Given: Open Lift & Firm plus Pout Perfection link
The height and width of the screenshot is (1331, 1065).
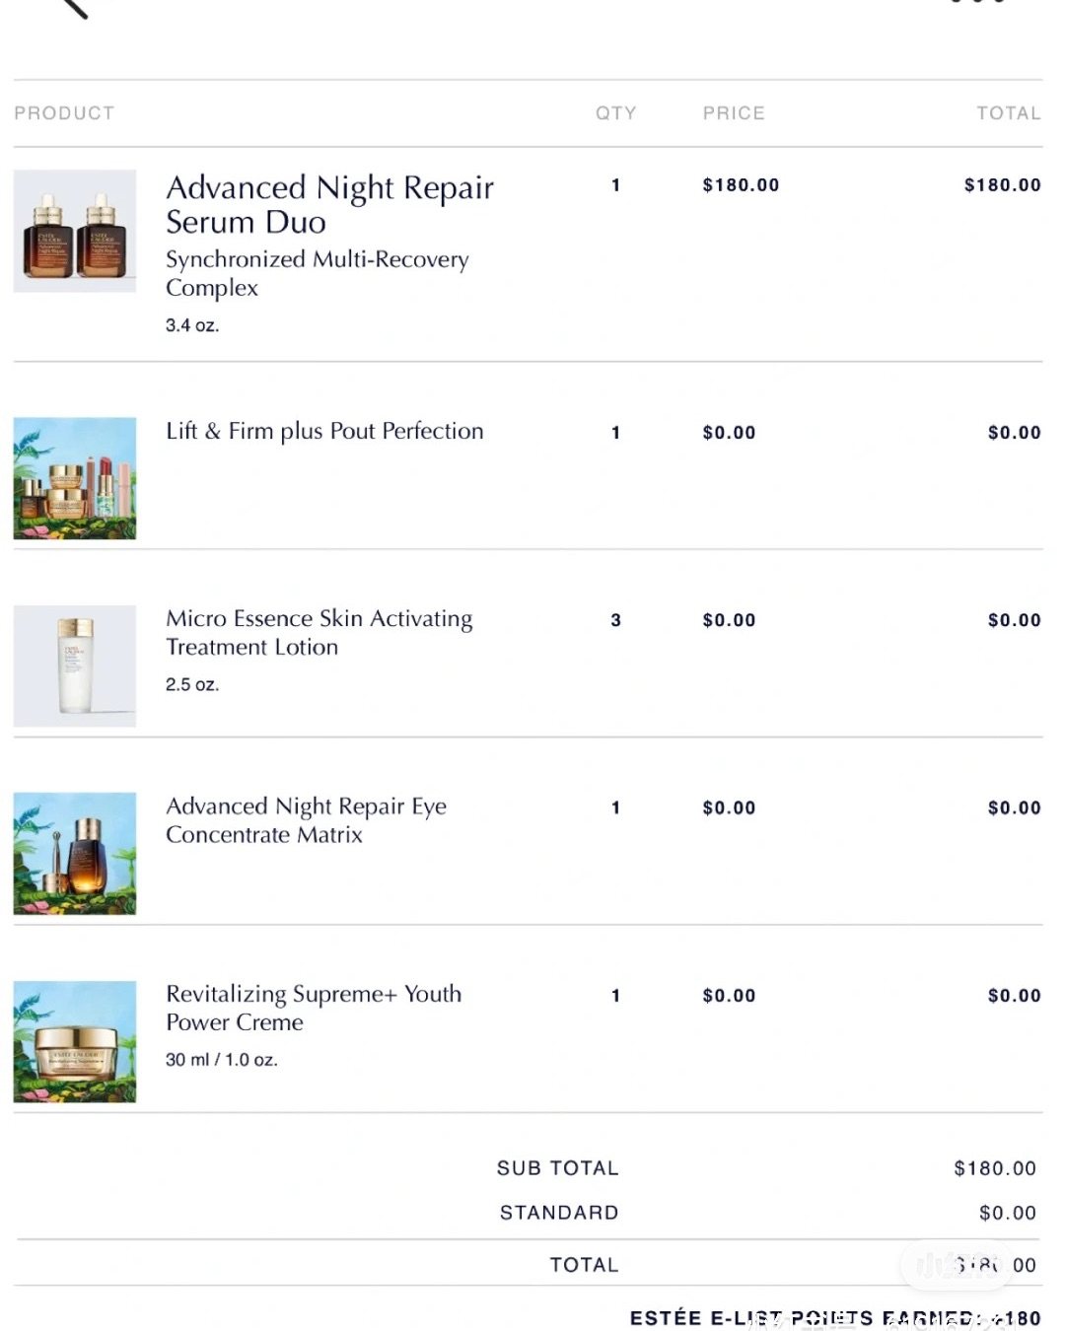Looking at the screenshot, I should click(324, 431).
